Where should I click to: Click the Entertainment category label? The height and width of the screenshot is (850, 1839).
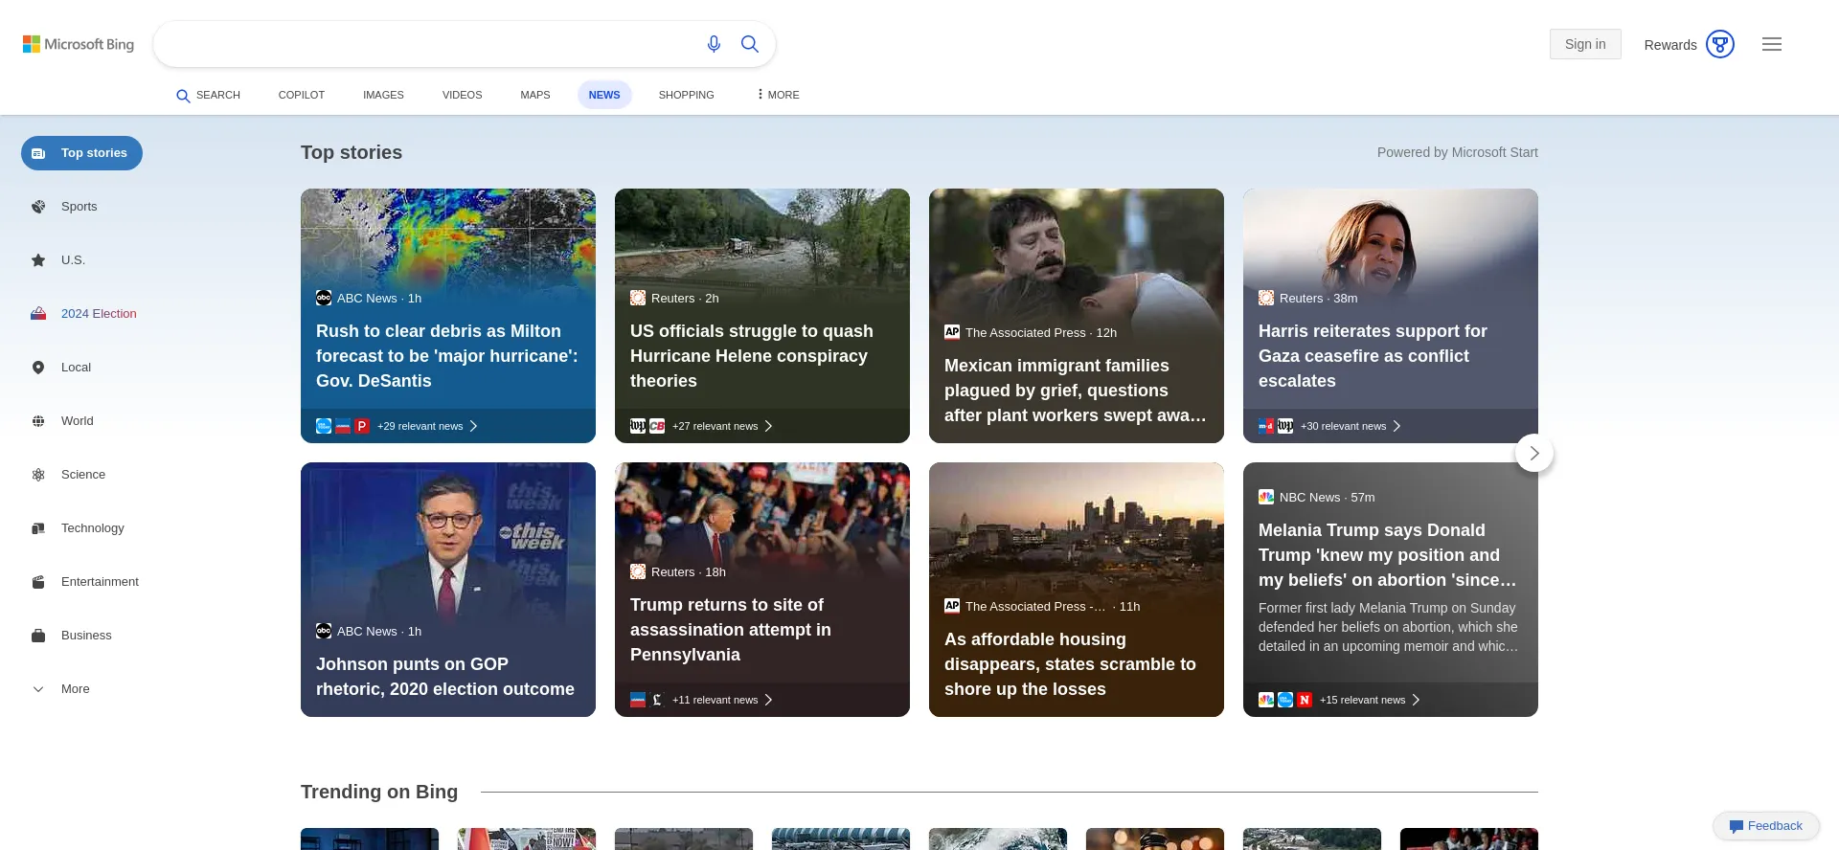coord(100,582)
